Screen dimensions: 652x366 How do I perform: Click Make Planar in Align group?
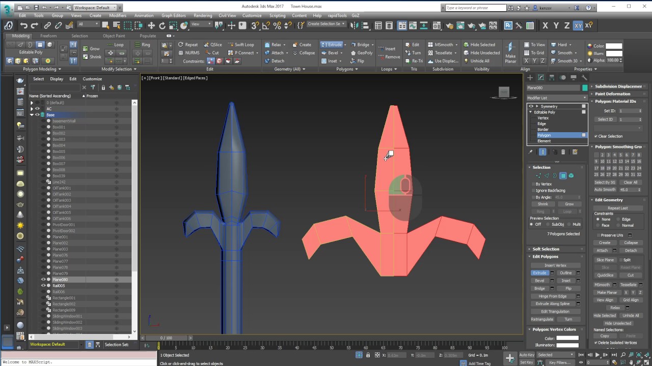pos(510,52)
